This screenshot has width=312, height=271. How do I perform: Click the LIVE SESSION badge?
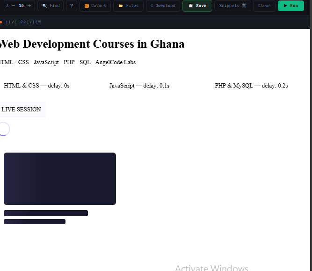point(22,110)
